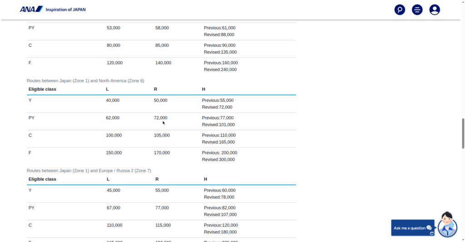Click text Previous:160,000
The width and height of the screenshot is (465, 242).
coord(221,63)
